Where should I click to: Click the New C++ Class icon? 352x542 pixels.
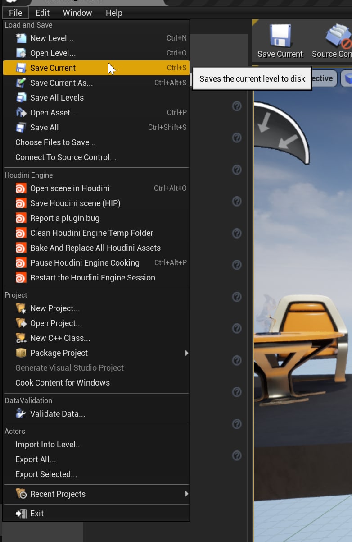21,338
